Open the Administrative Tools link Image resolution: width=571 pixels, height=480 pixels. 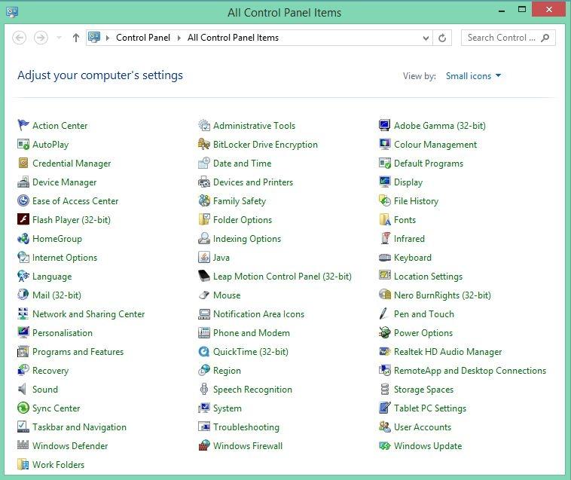(x=254, y=126)
